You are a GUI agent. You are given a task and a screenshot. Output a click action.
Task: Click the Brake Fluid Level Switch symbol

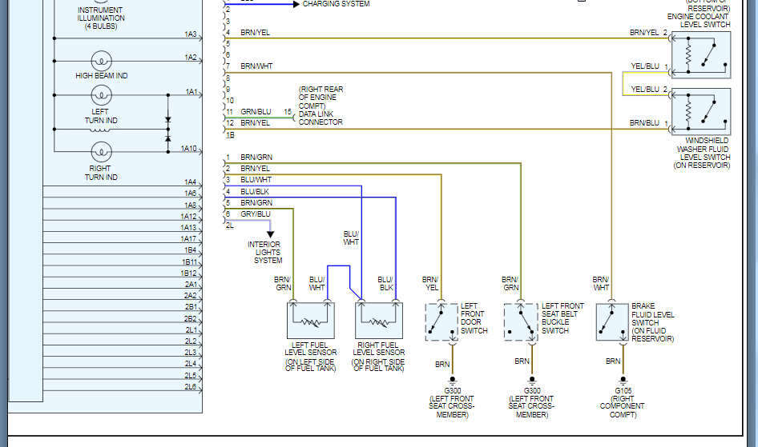[x=612, y=322]
